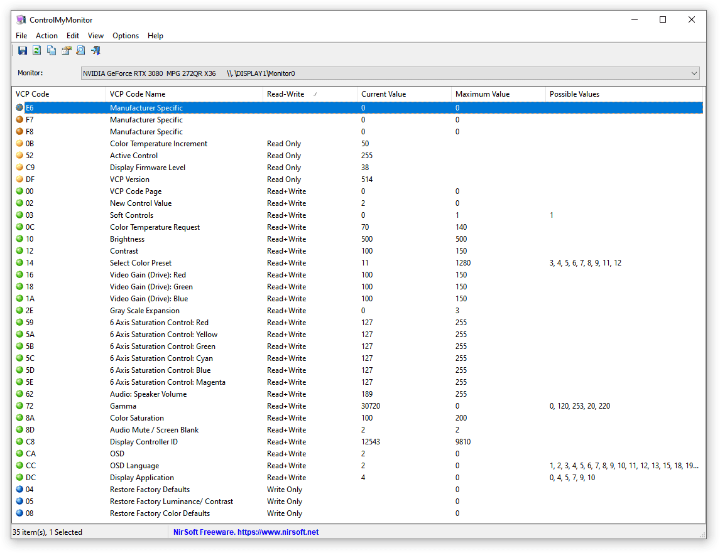Open the Options menu
Viewport: 720px width, 553px height.
coord(126,36)
